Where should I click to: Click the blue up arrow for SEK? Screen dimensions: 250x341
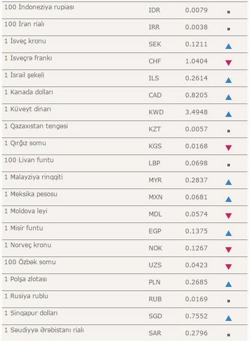[x=228, y=46]
